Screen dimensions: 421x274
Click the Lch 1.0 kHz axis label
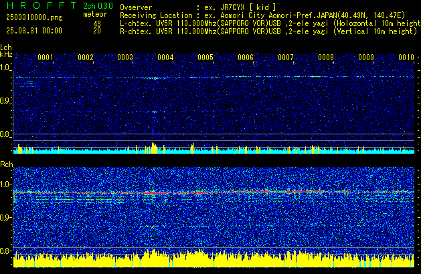(x=5, y=67)
